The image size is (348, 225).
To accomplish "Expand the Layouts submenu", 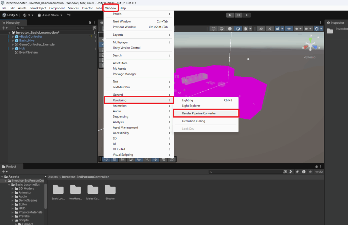I will click(139, 35).
